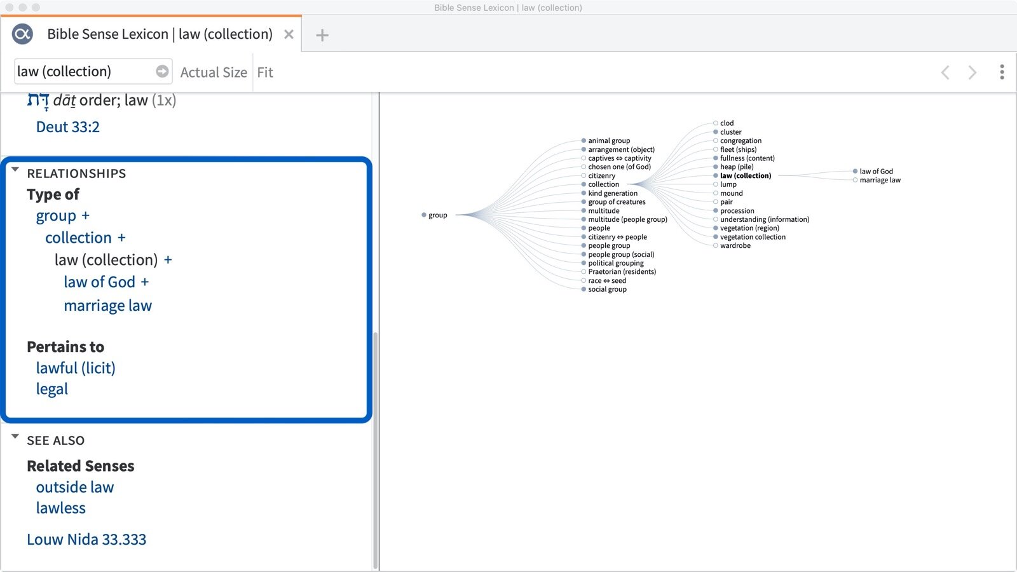Select fullness (content) node
Viewport: 1017px width, 572px height.
744,158
